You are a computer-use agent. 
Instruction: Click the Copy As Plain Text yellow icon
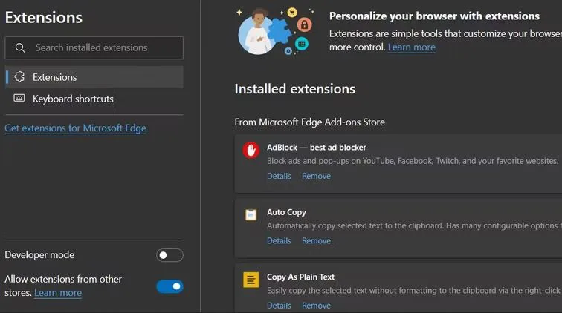(x=251, y=280)
